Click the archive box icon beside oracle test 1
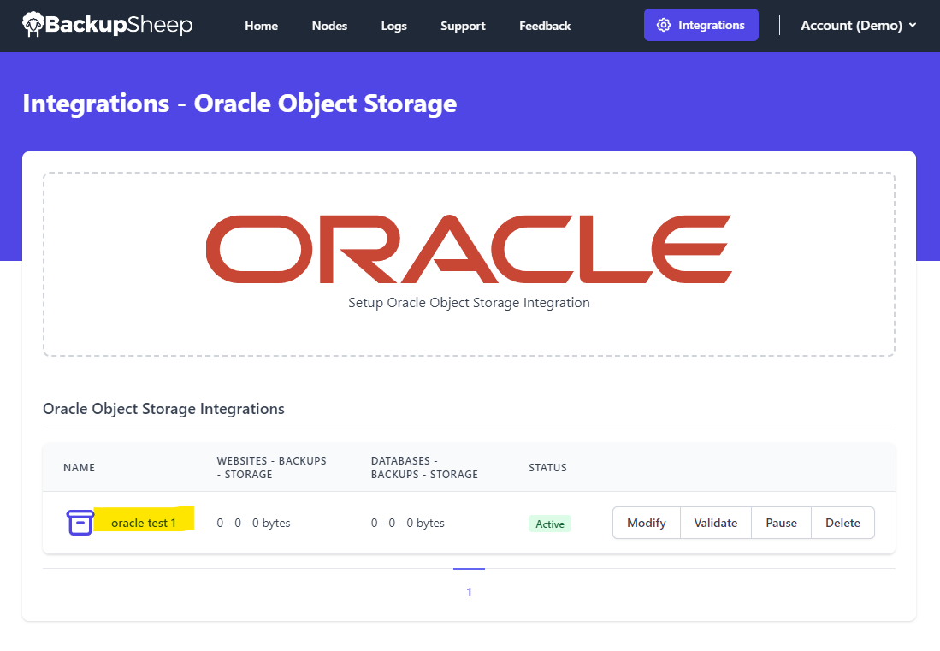Viewport: 940px width, 651px height. (80, 523)
